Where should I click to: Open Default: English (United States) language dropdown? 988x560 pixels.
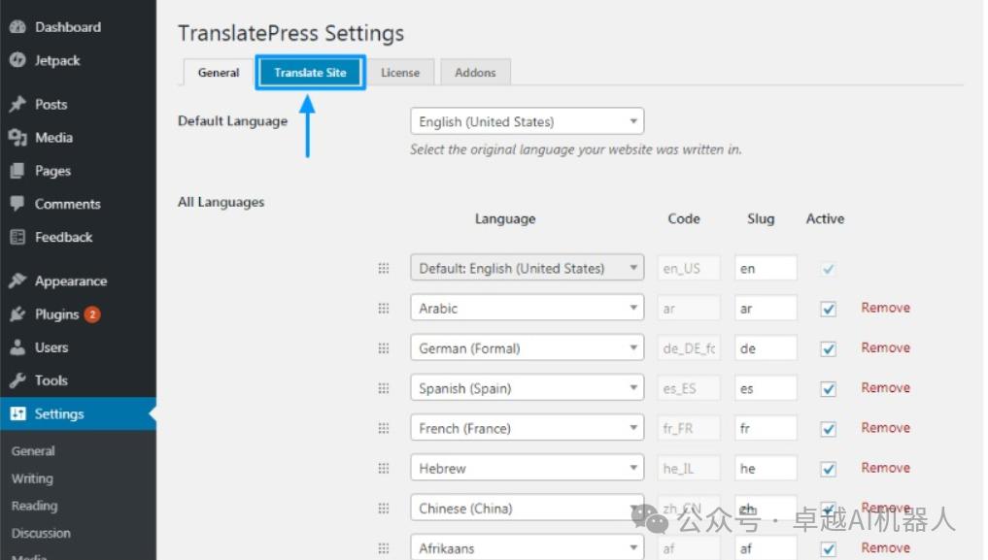[x=527, y=268]
